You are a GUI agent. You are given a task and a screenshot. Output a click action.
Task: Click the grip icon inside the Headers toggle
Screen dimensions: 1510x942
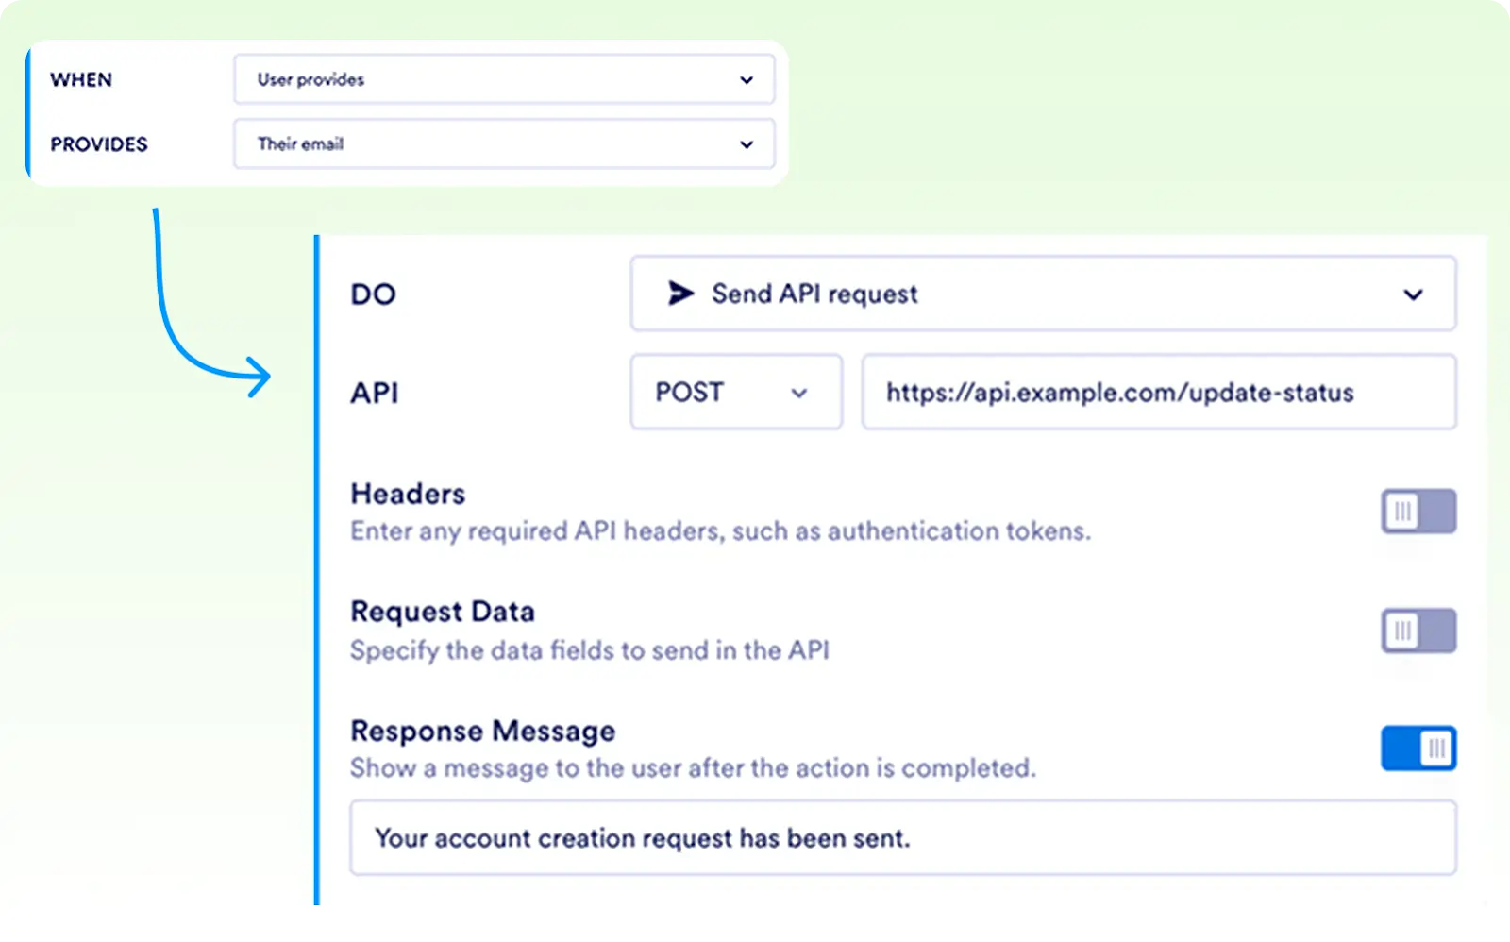point(1402,512)
